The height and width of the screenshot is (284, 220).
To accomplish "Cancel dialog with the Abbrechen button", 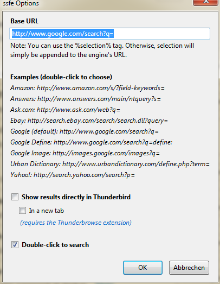I will click(189, 268).
